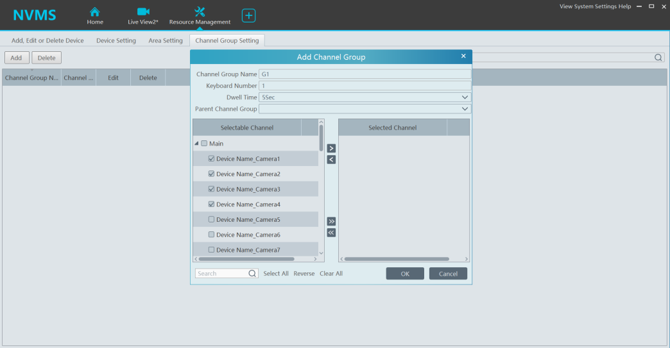Enable the Device Name_Camera5 checkbox
The image size is (670, 348).
click(x=212, y=220)
